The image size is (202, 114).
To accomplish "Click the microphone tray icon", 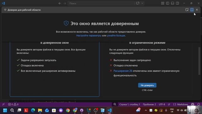I will click(x=166, y=111).
